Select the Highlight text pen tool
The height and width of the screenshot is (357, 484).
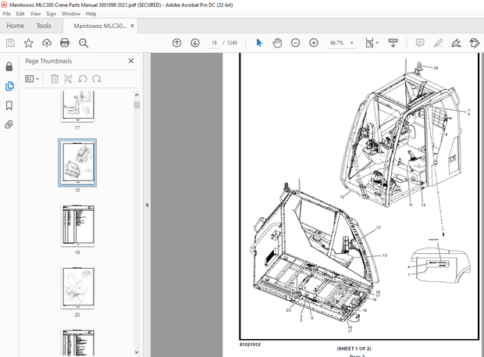click(x=438, y=43)
